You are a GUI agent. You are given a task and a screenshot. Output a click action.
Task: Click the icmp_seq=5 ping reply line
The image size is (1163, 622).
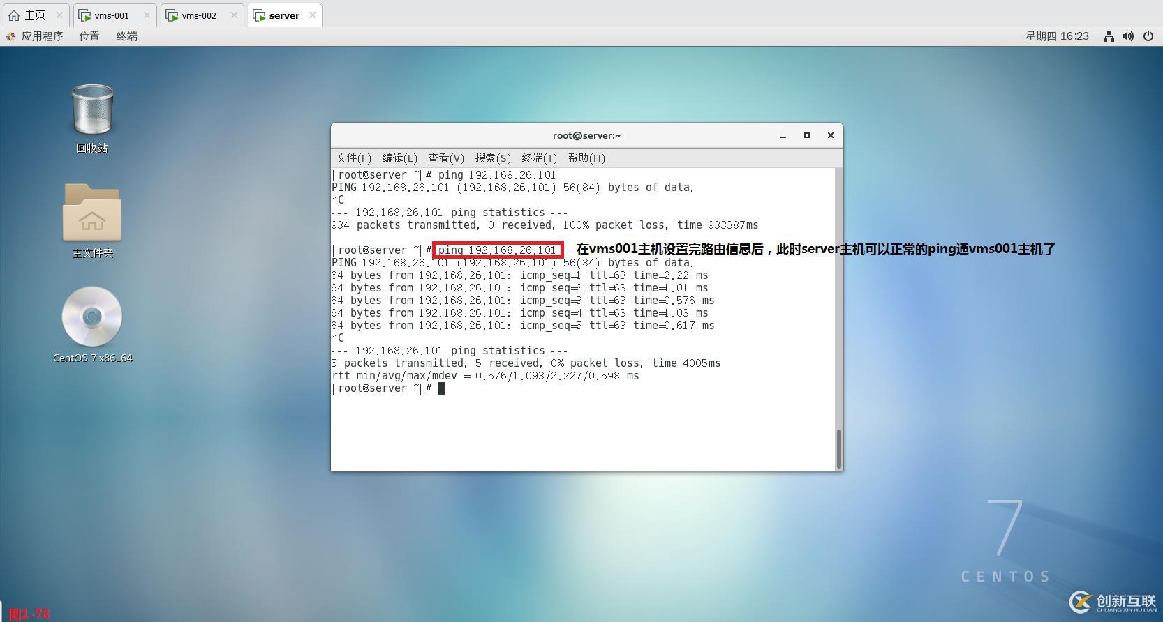point(523,326)
